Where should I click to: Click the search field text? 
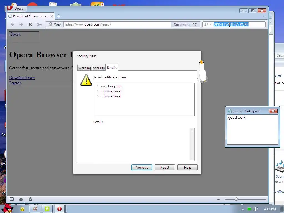tap(231, 24)
